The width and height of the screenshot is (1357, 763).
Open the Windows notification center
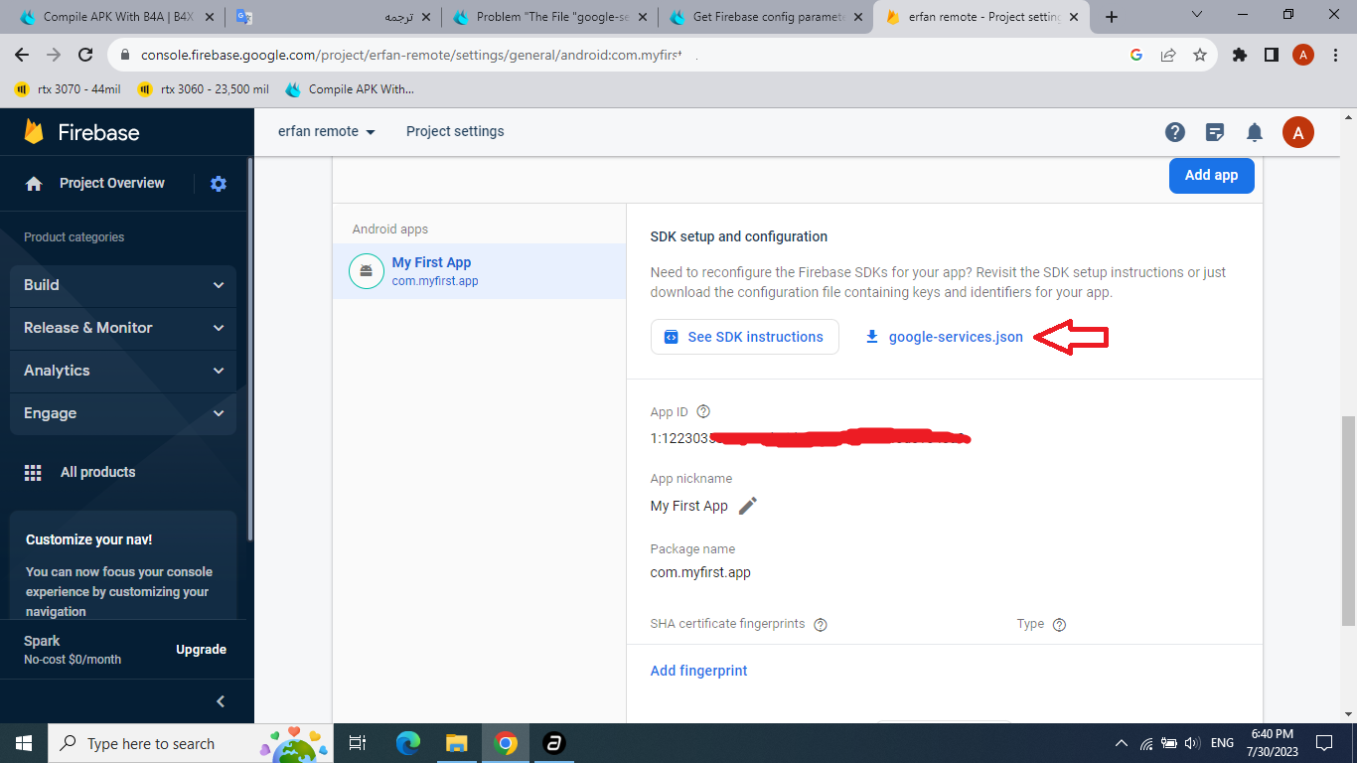(1324, 743)
